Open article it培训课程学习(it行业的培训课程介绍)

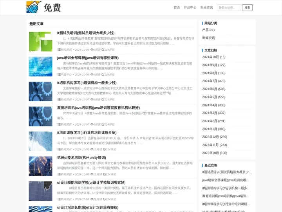[87, 133]
